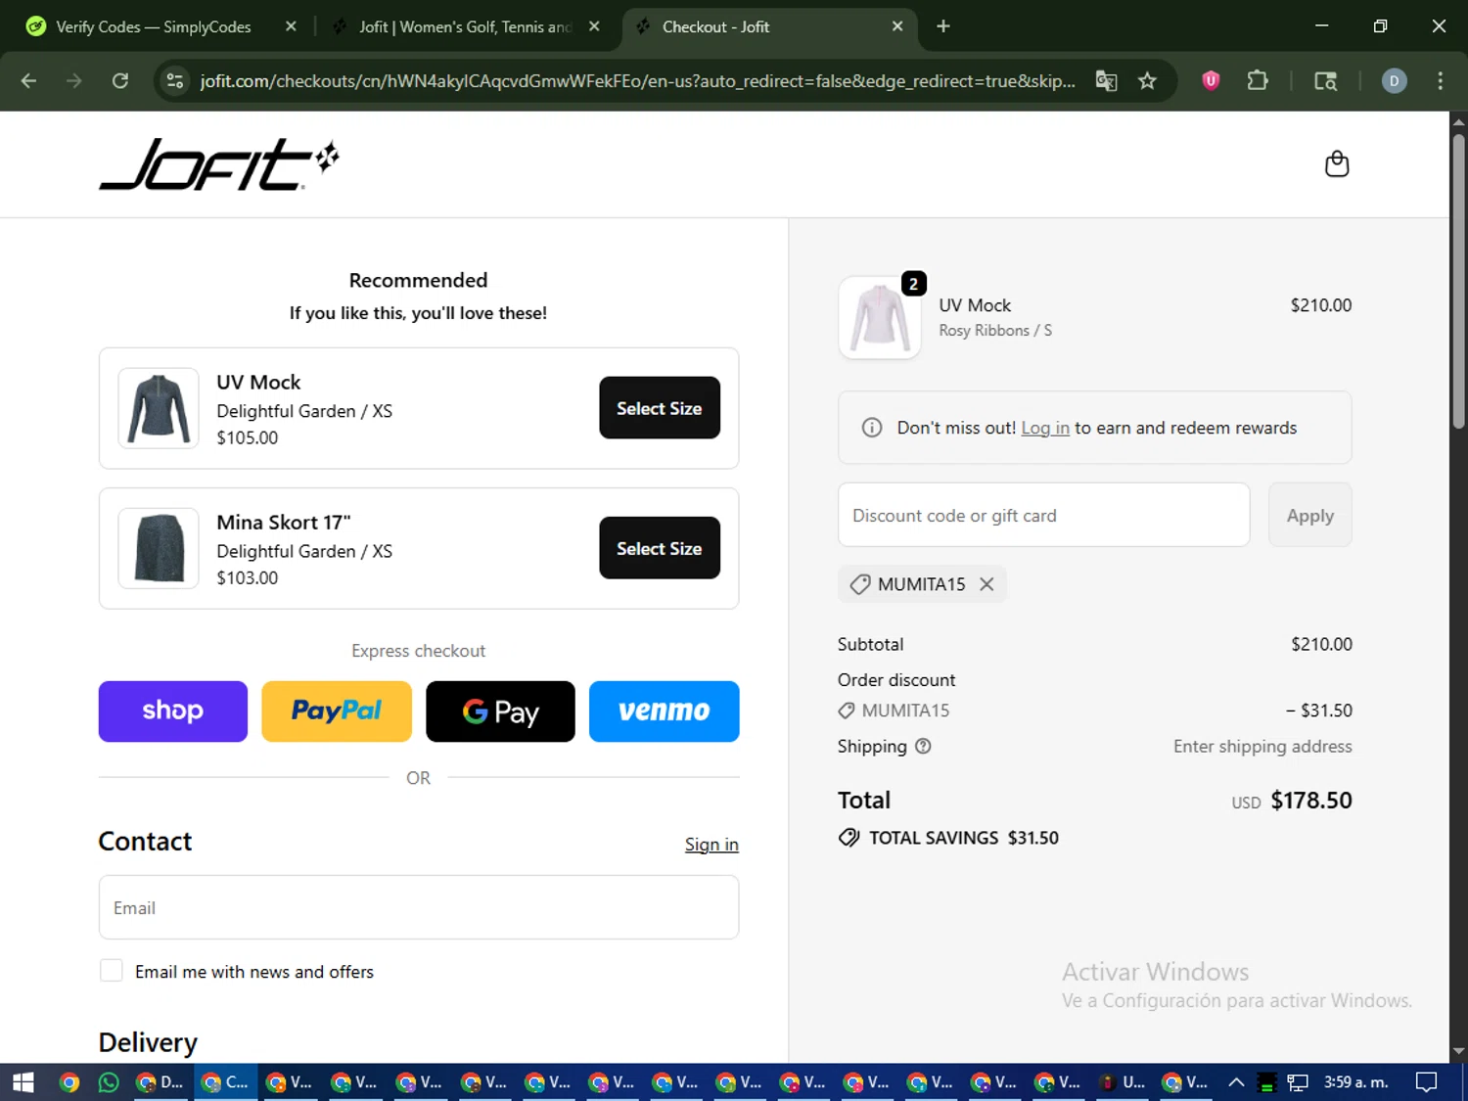Image resolution: width=1468 pixels, height=1101 pixels.
Task: Click the Express checkout label
Action: [x=418, y=651]
